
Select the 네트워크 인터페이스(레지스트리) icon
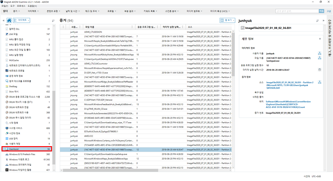7,65
